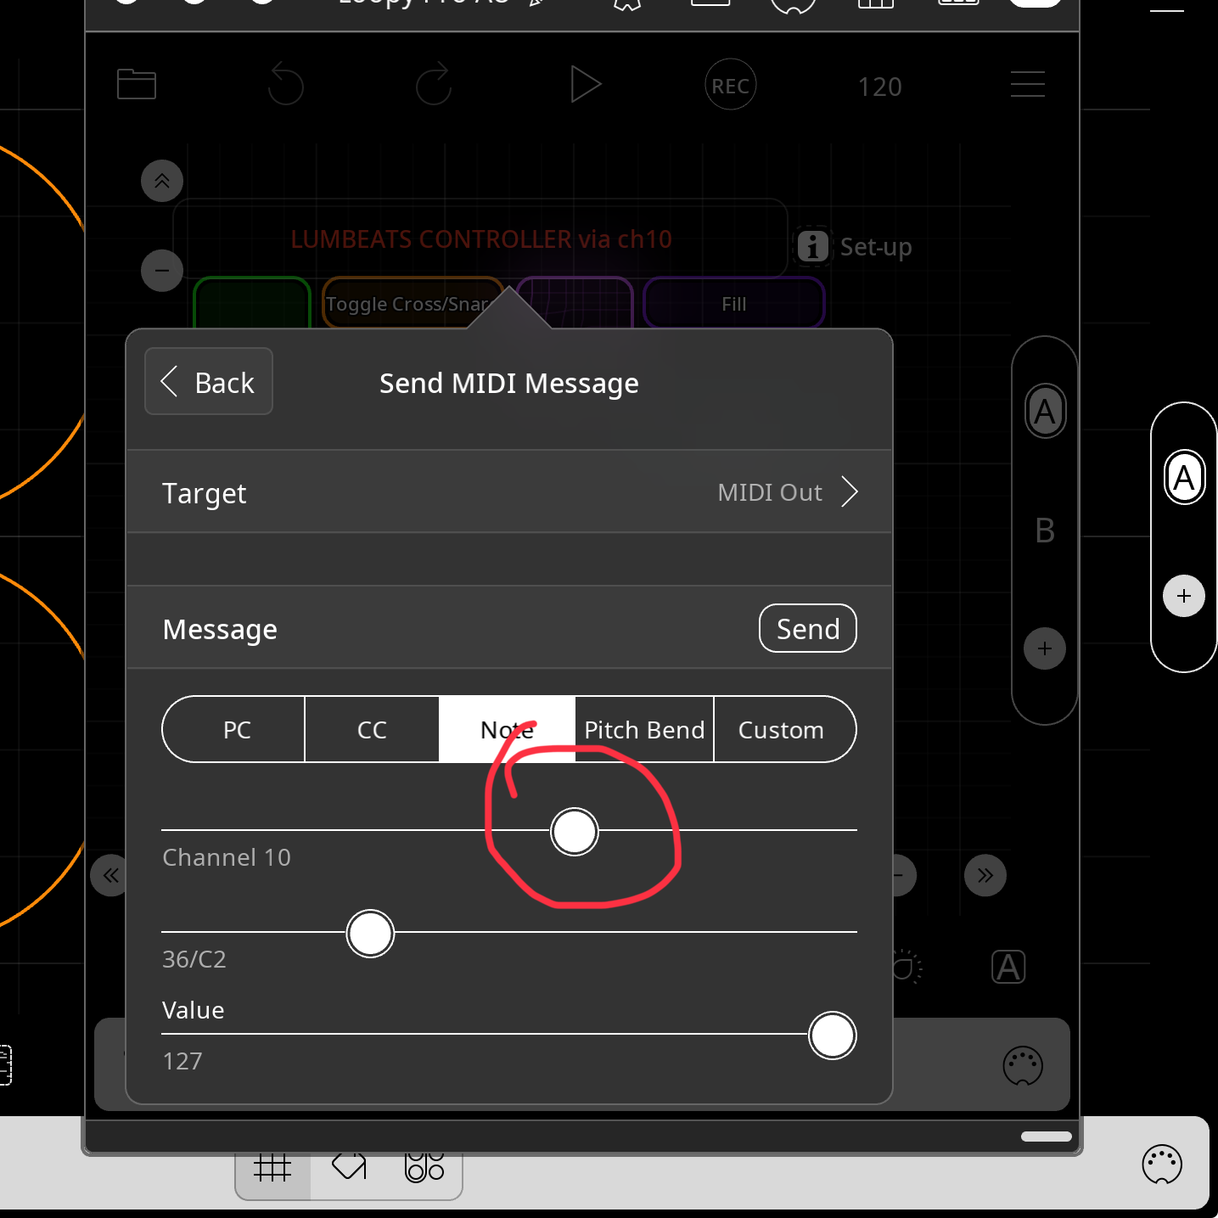The width and height of the screenshot is (1218, 1218).
Task: Select the Note message type
Action: pyautogui.click(x=507, y=729)
